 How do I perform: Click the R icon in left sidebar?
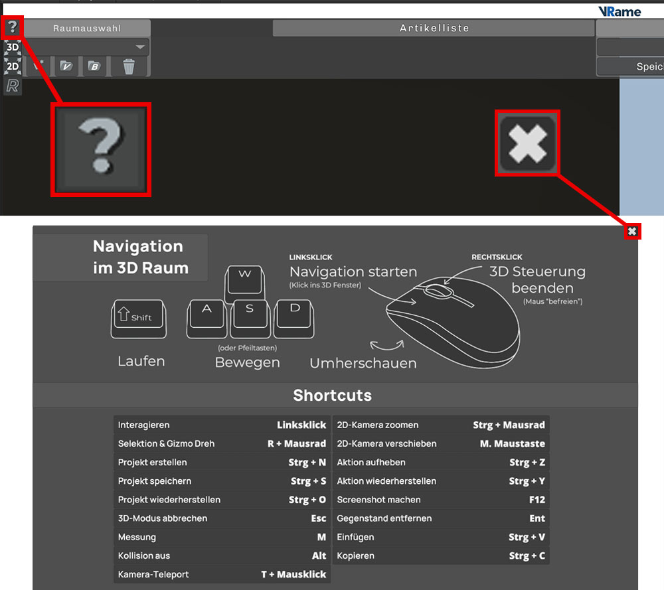pyautogui.click(x=13, y=86)
